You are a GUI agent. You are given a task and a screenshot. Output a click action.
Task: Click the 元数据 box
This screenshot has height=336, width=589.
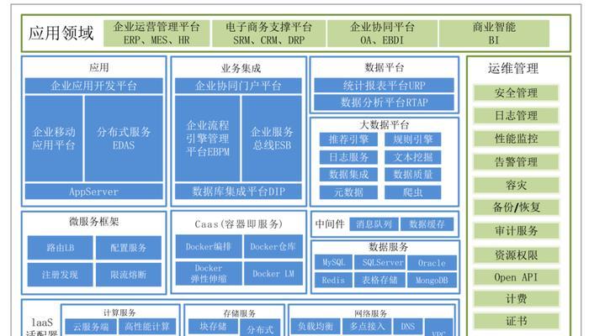point(348,192)
